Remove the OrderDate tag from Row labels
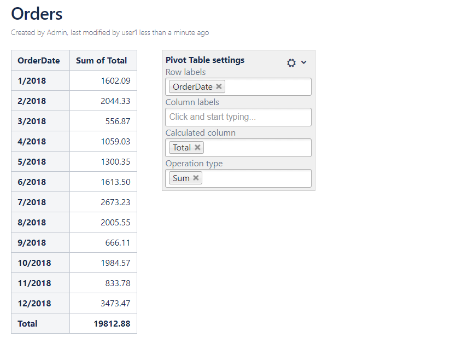The height and width of the screenshot is (337, 474). pos(219,86)
